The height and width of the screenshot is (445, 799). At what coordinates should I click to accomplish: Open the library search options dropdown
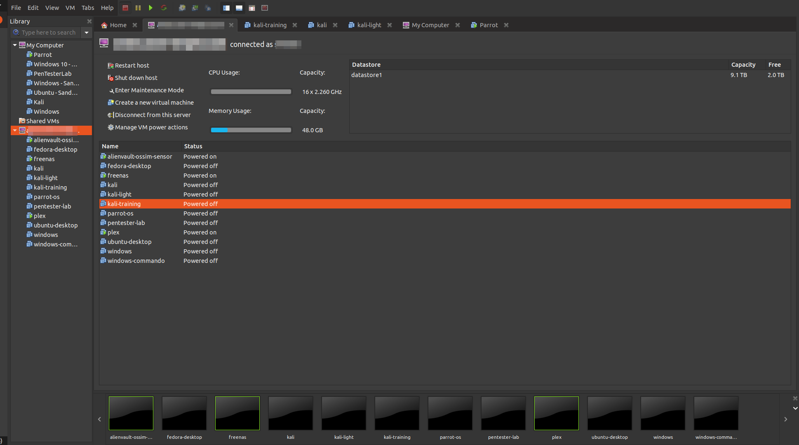click(87, 33)
